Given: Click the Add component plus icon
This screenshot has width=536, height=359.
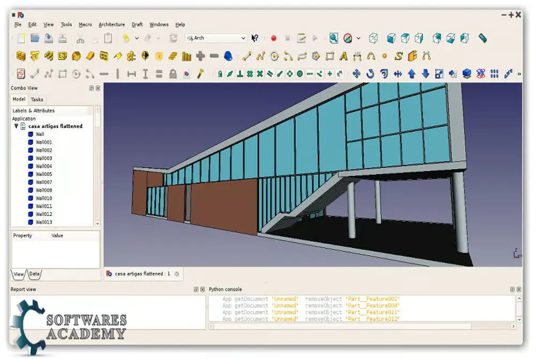Looking at the screenshot, I should [x=200, y=56].
